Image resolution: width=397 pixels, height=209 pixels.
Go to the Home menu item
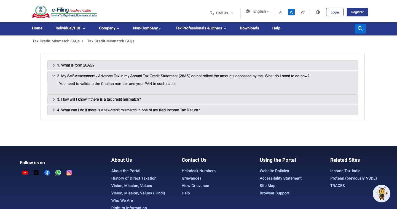(37, 28)
